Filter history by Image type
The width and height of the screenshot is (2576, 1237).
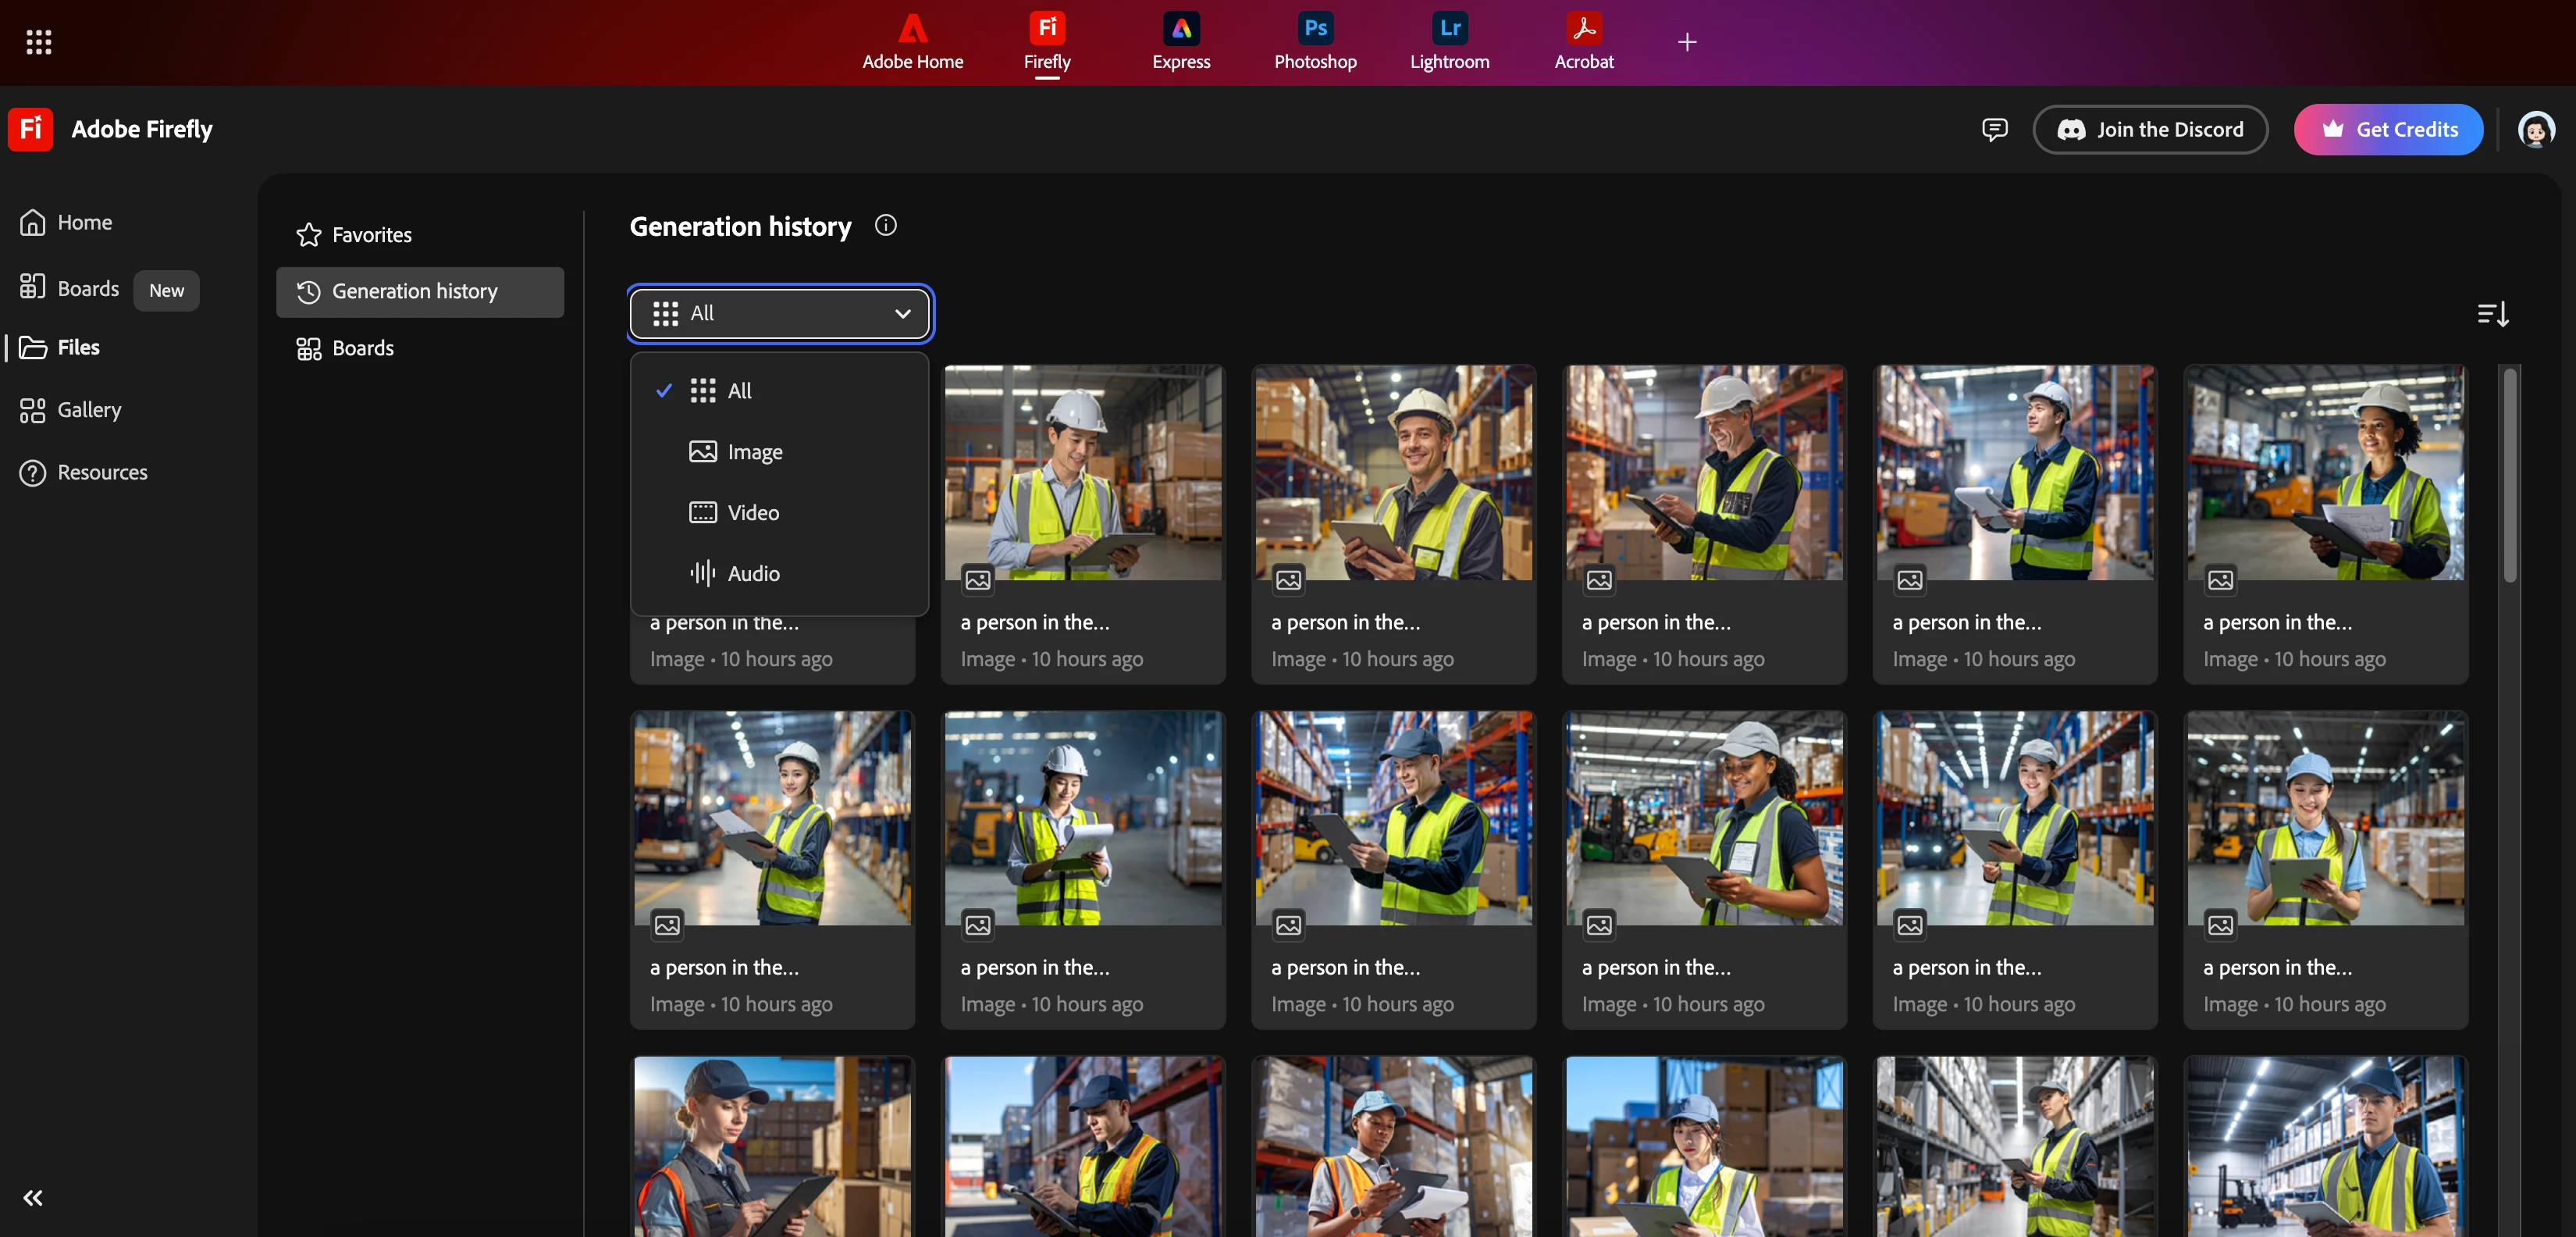(754, 452)
